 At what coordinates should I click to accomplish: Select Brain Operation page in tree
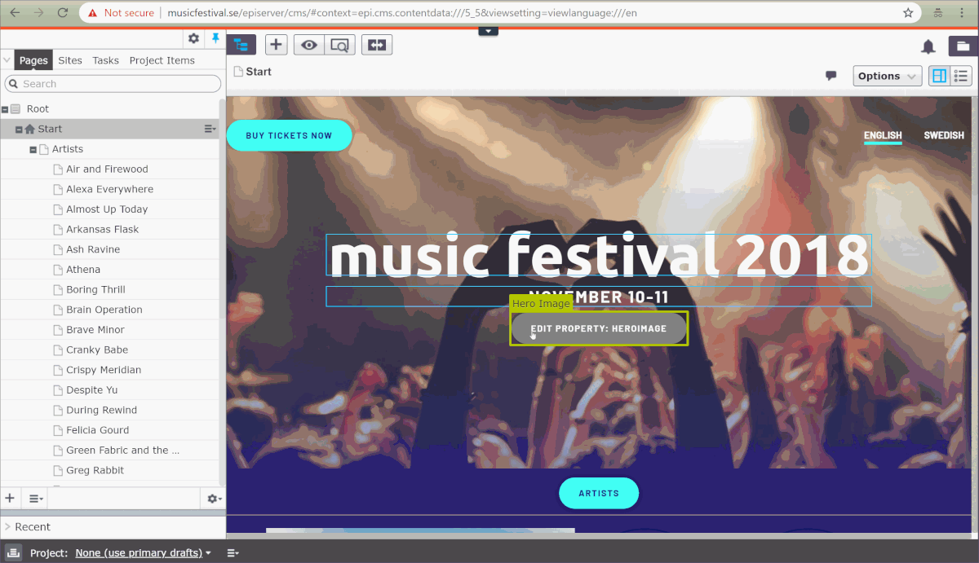click(104, 310)
